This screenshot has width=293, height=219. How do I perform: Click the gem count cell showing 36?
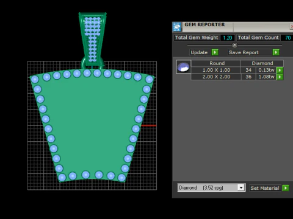[x=248, y=77]
